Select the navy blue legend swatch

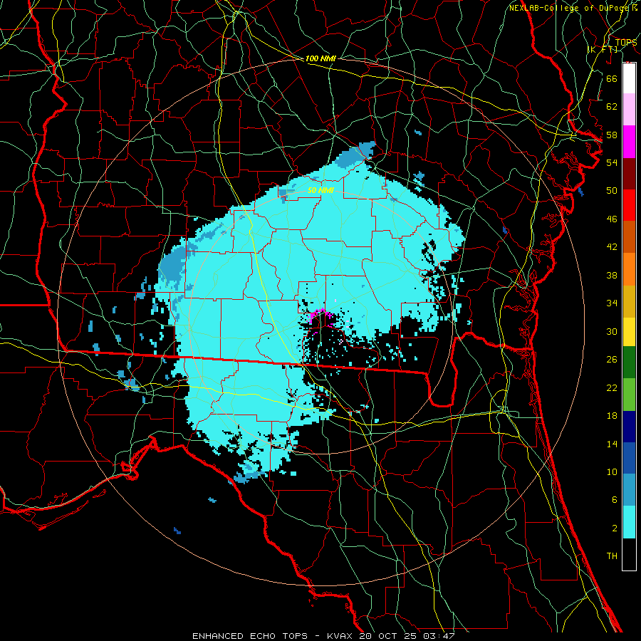click(x=629, y=427)
